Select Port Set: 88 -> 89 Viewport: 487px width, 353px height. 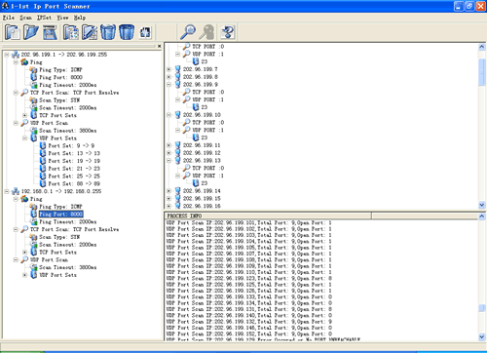tap(74, 183)
